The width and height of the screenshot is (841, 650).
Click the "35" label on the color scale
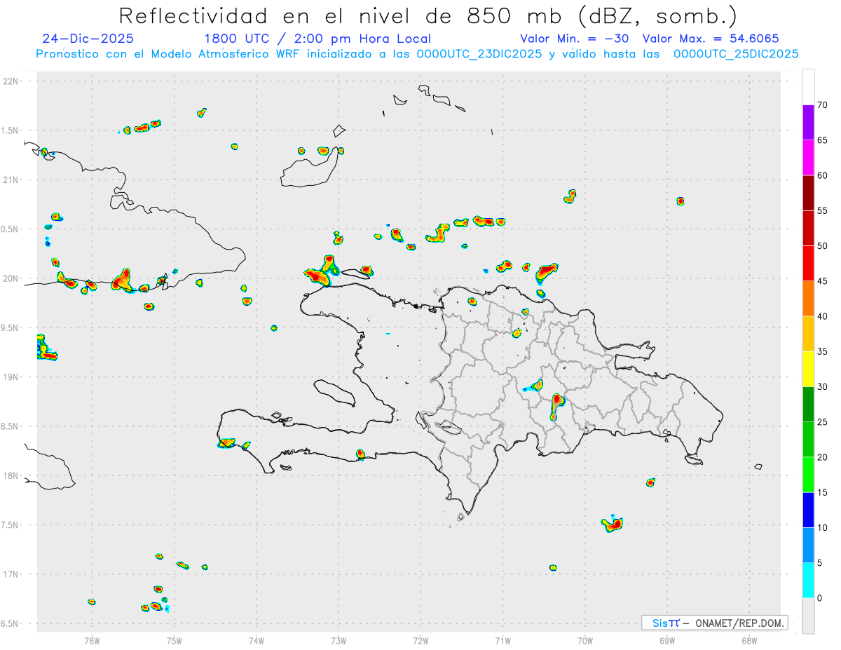click(823, 351)
